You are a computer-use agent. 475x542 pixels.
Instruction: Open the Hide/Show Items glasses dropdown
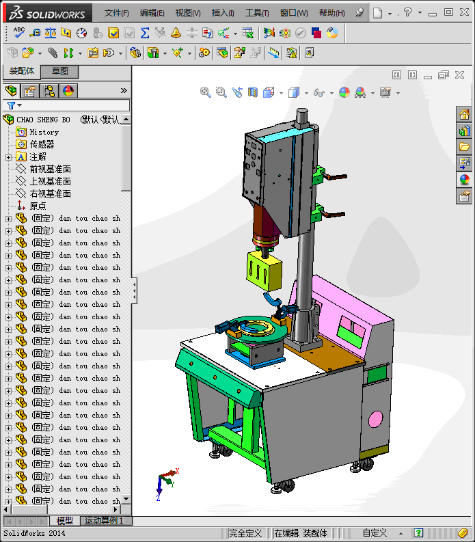(x=331, y=93)
